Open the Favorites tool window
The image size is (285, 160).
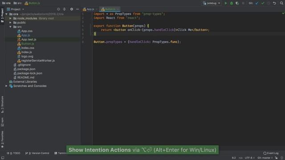[2, 139]
